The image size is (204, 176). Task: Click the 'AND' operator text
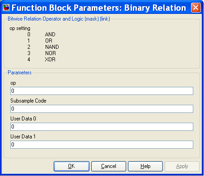coord(50,34)
